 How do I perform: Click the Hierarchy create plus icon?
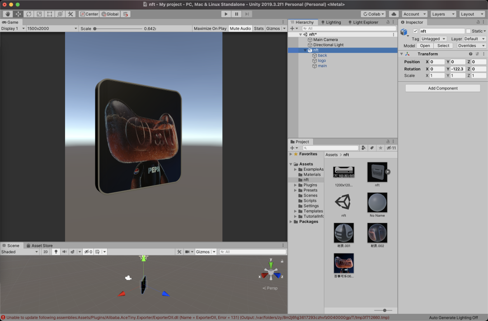click(x=292, y=28)
